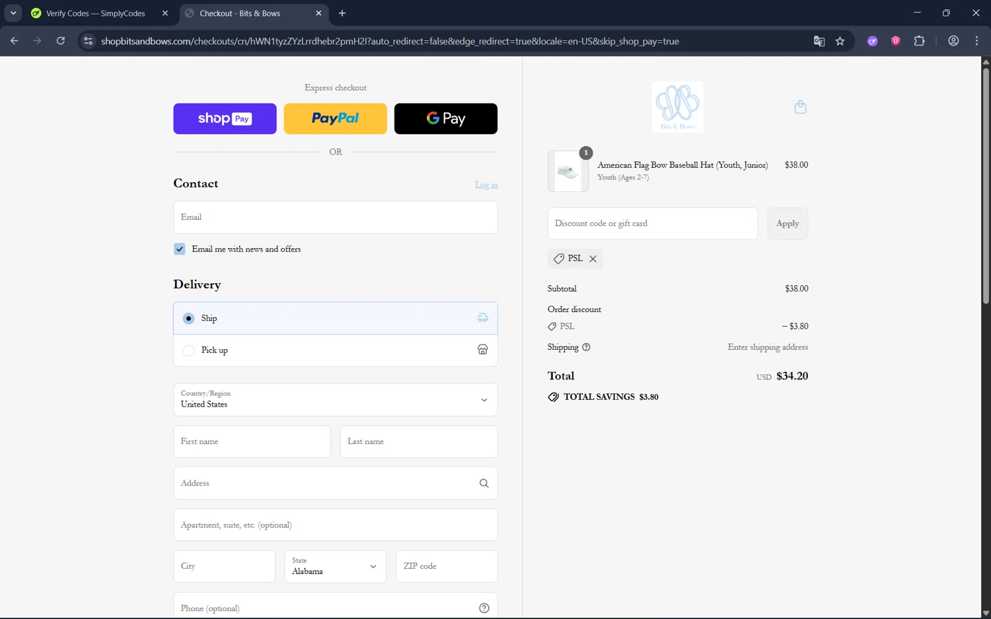Click the browser address bar URL

click(x=390, y=41)
